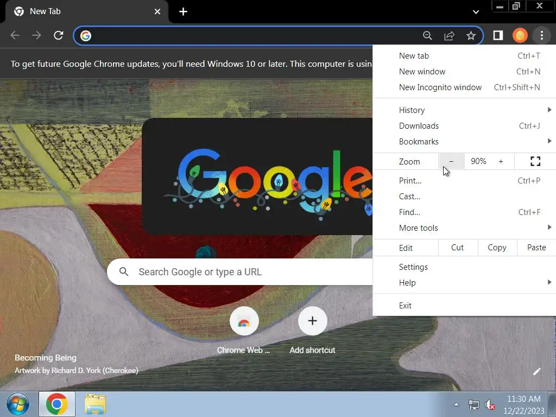Screen dimensions: 556x417
Task: Click the Search Google or type a URL box
Action: 239,272
